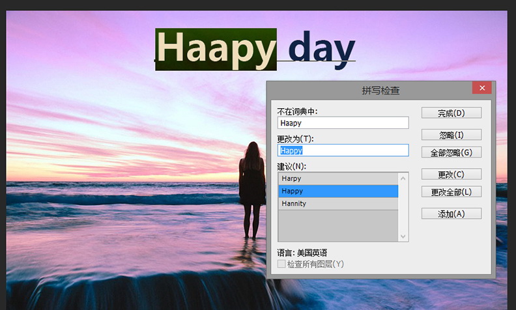Pick Hannity from the suggestions list
This screenshot has width=516, height=310.
click(337, 204)
